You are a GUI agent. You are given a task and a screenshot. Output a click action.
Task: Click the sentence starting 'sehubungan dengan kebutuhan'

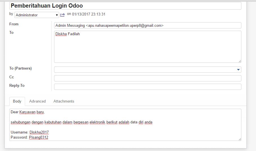coord(81,122)
